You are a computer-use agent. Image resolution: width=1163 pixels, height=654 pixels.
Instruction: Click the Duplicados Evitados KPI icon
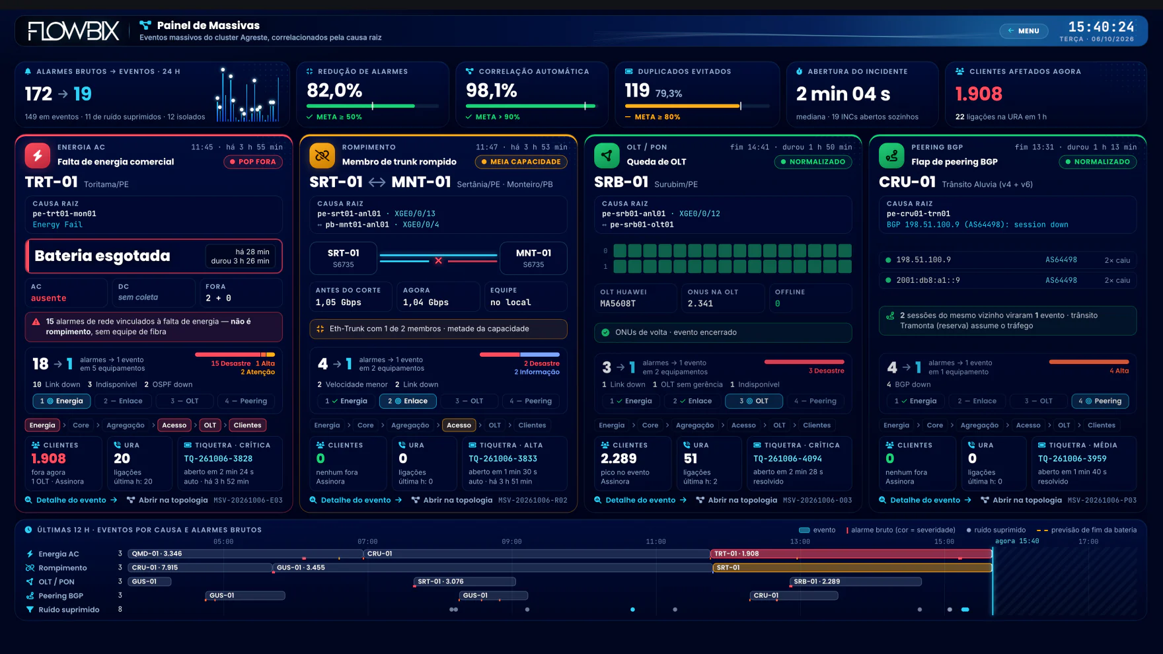(x=629, y=71)
